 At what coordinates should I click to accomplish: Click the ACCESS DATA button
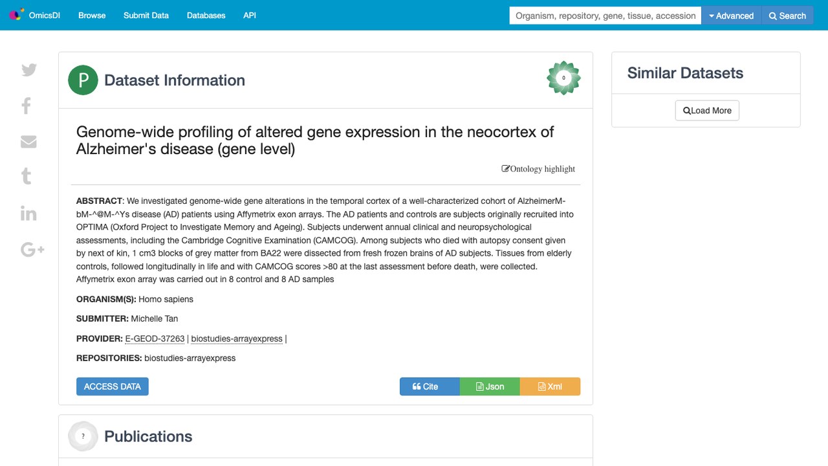[x=113, y=386]
